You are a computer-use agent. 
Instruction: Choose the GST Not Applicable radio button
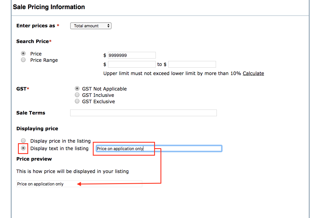tap(77, 89)
